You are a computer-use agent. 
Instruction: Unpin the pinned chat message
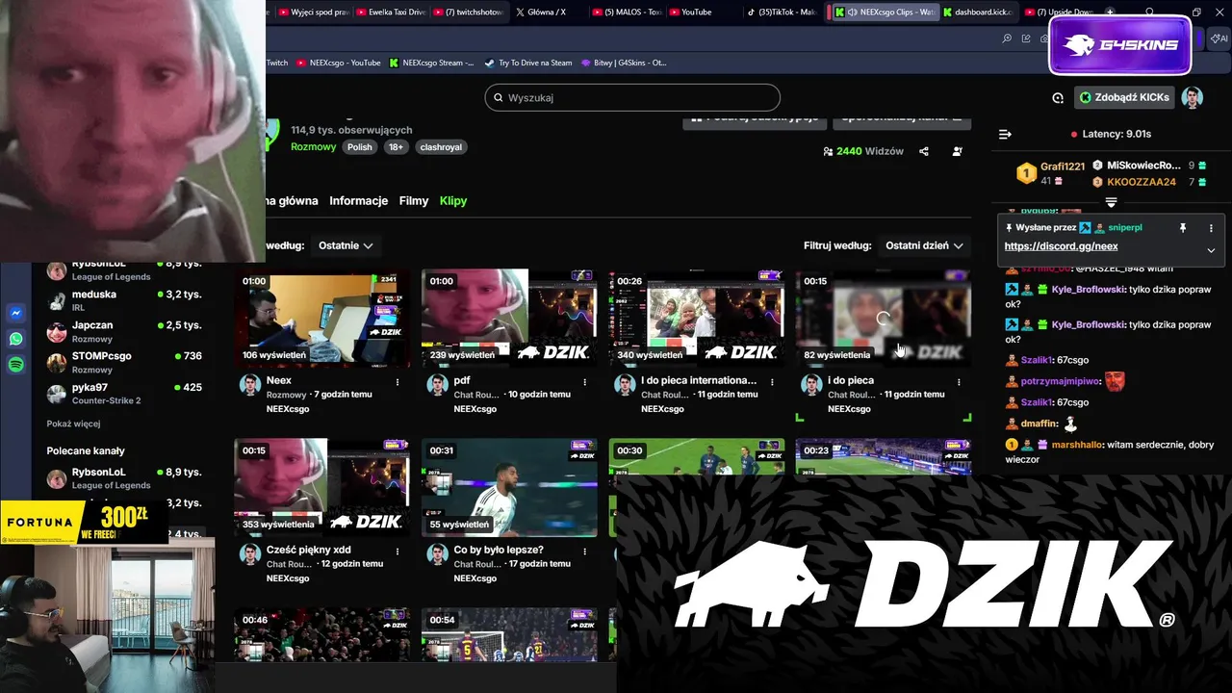pyautogui.click(x=1183, y=228)
